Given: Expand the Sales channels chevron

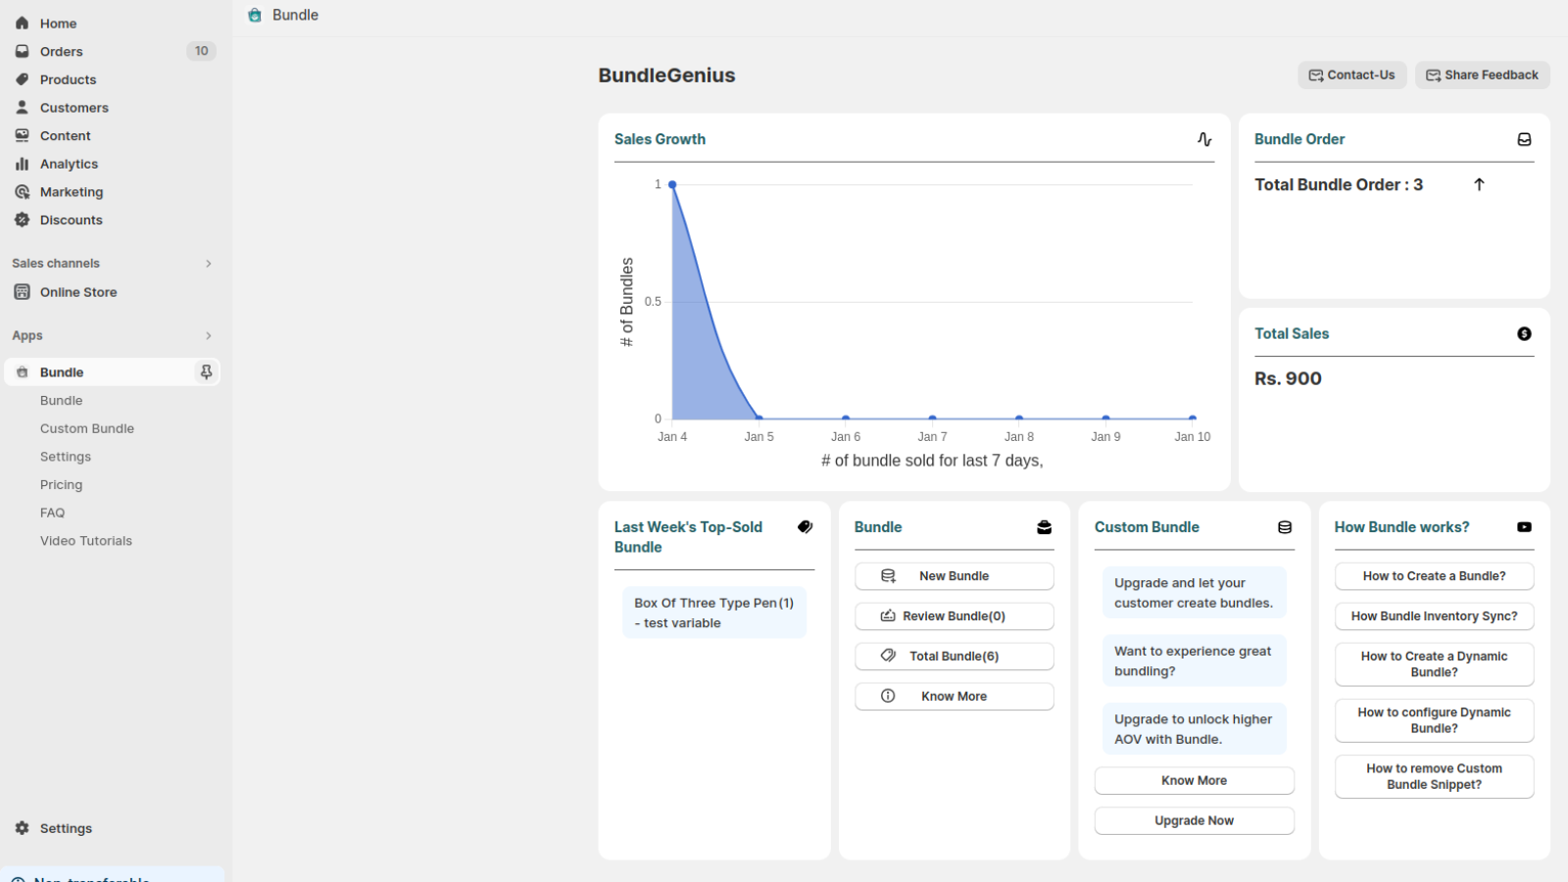Looking at the screenshot, I should (x=209, y=264).
